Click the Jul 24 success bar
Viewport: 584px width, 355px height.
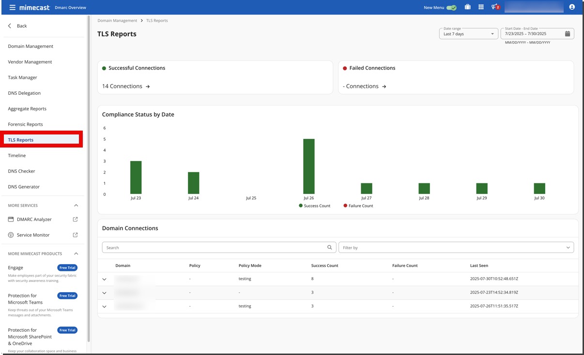click(194, 183)
